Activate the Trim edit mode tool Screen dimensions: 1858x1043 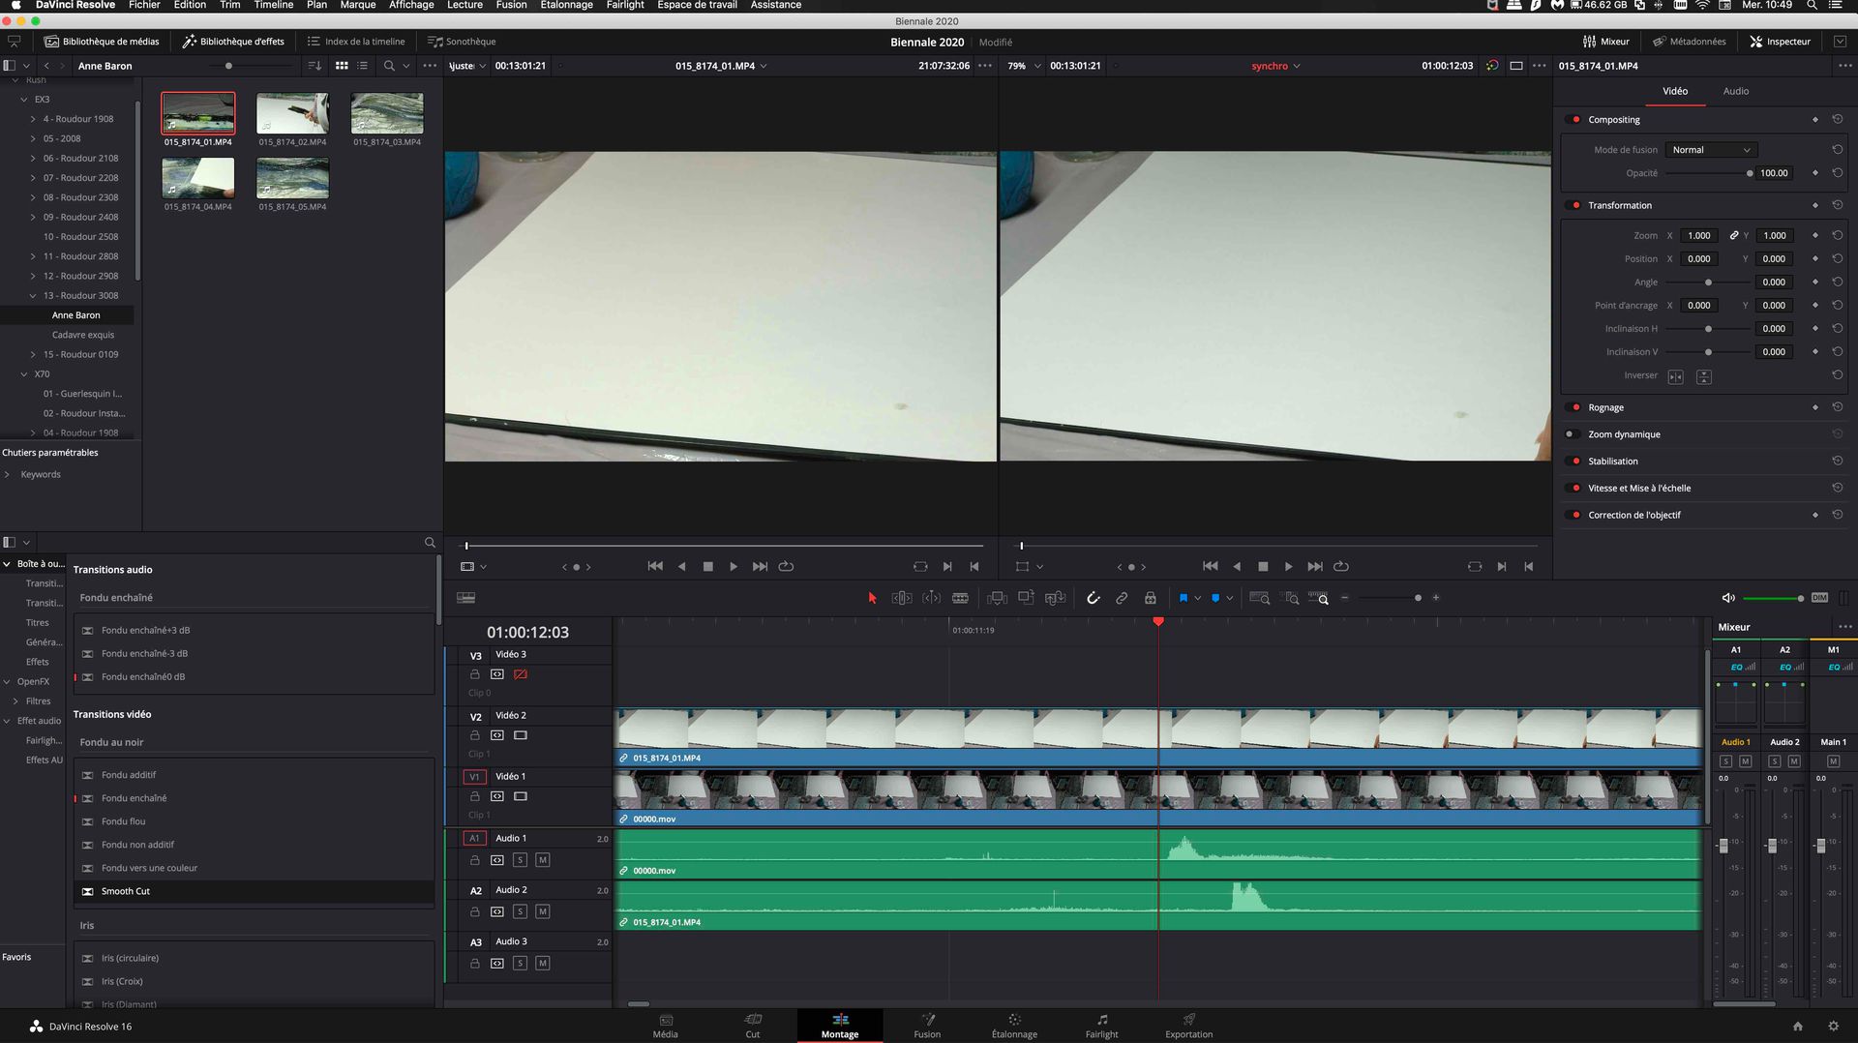(902, 598)
